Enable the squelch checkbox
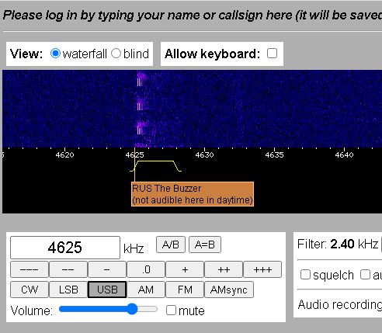Image resolution: width=382 pixels, height=333 pixels. (x=305, y=275)
